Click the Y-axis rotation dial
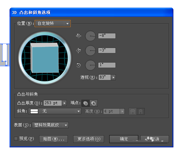This screenshot has height=155, width=175. pyautogui.click(x=90, y=51)
